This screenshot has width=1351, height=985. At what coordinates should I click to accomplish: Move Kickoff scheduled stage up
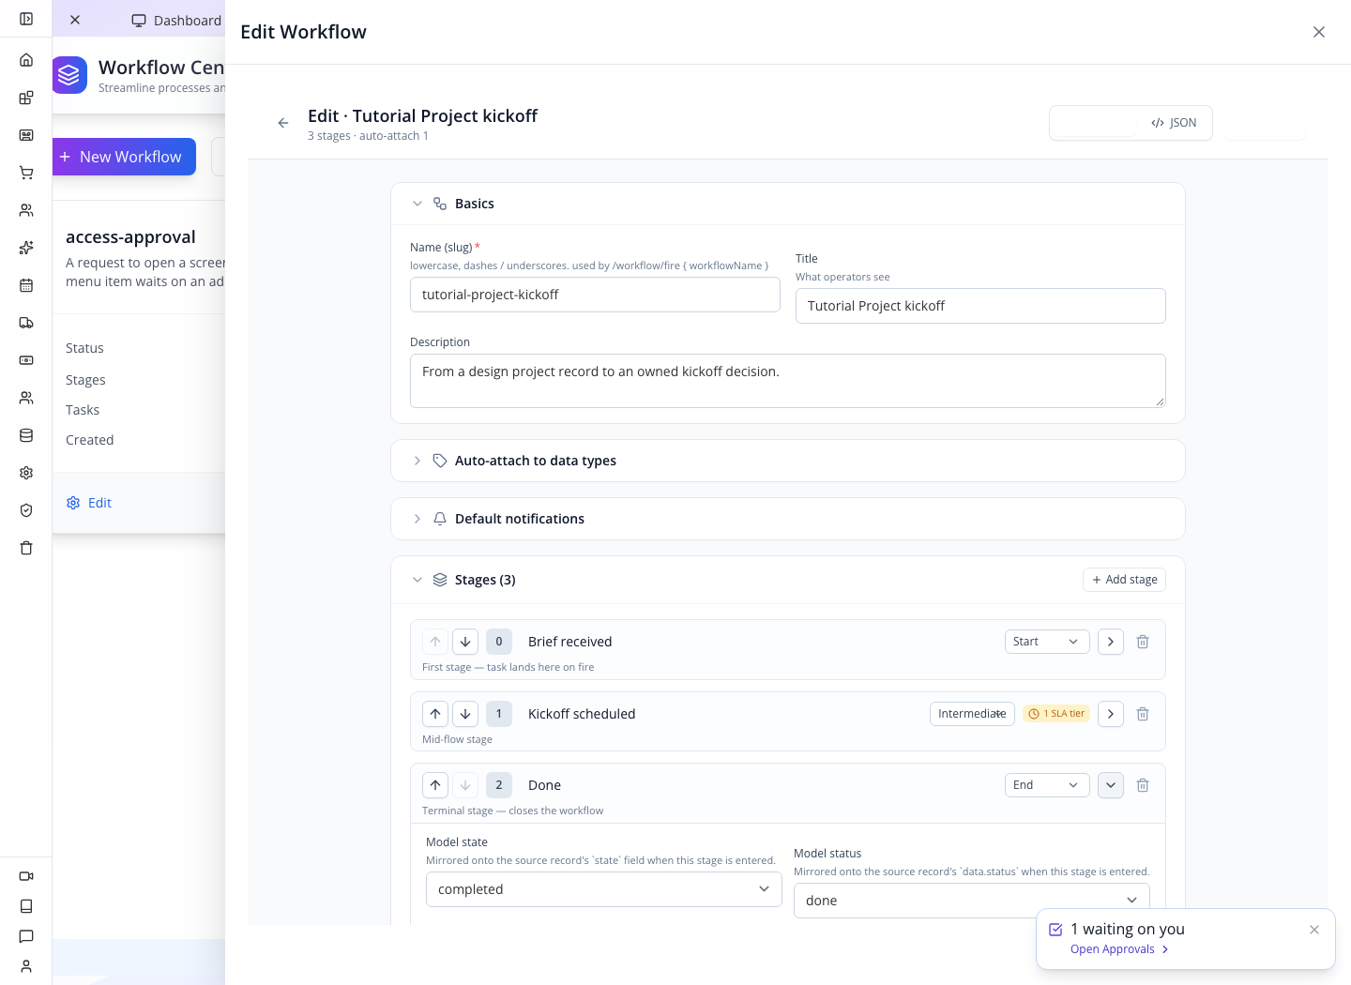click(x=435, y=714)
